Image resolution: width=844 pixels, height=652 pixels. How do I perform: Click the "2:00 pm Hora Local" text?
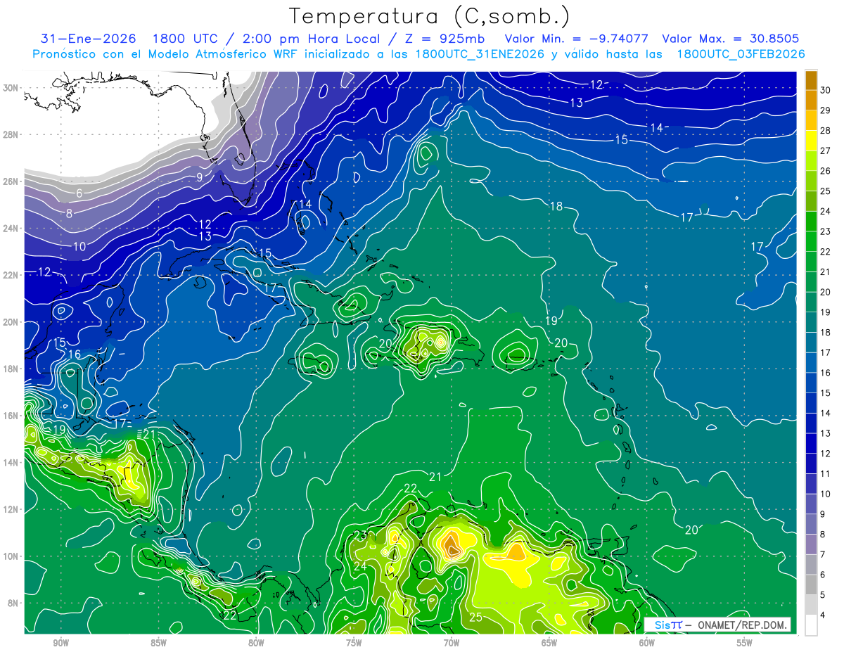tap(311, 39)
